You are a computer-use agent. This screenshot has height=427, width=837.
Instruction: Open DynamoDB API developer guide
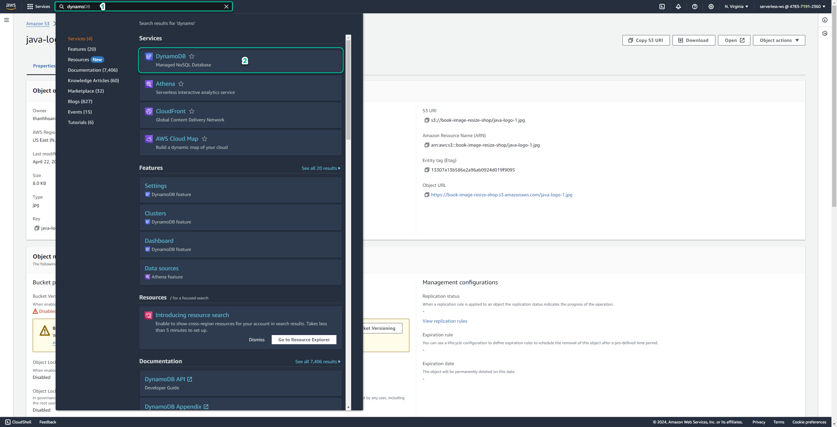(241, 383)
